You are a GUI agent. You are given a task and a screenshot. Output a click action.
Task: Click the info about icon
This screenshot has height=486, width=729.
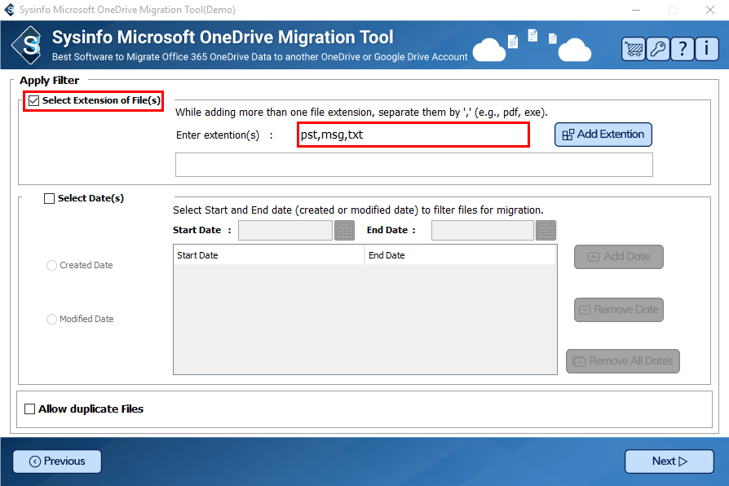click(x=706, y=49)
